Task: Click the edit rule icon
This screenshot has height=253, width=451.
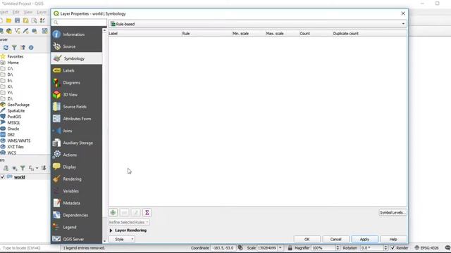Action: pyautogui.click(x=136, y=212)
